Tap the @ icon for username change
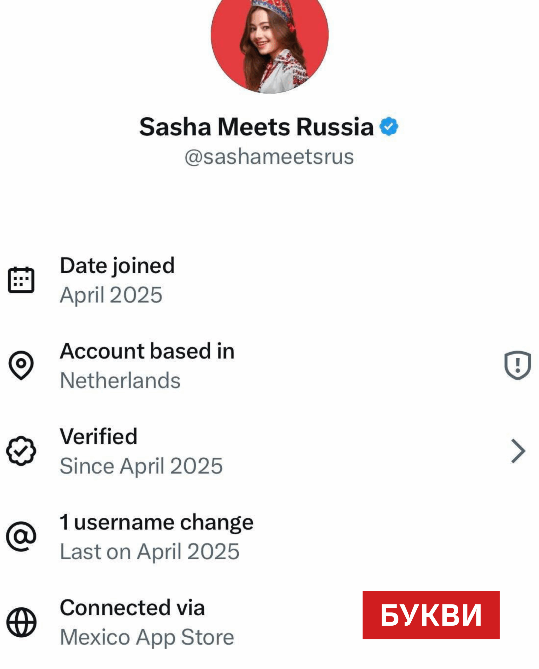 click(21, 537)
